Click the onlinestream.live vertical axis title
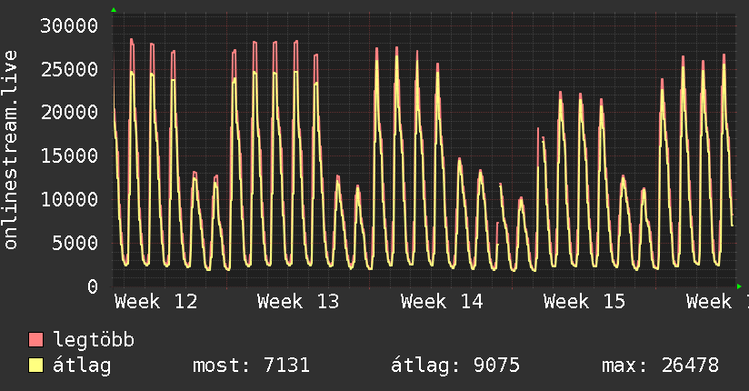This screenshot has height=391, width=749. [x=11, y=150]
